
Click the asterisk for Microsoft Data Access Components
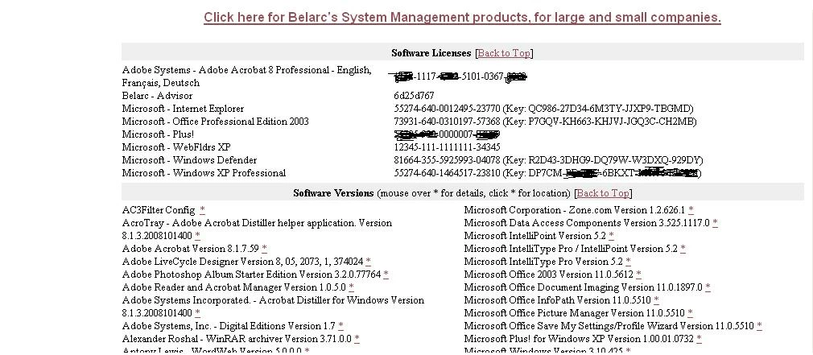(x=715, y=223)
